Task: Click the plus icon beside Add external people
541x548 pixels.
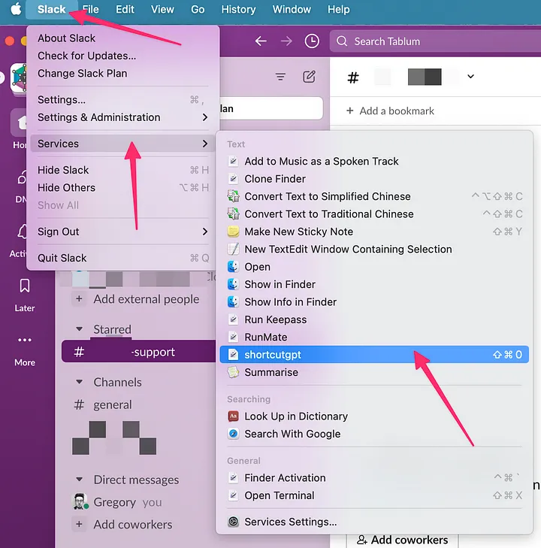Action: coord(79,299)
